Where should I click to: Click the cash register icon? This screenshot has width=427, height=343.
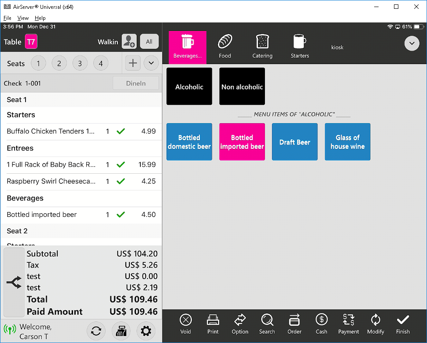click(121, 331)
